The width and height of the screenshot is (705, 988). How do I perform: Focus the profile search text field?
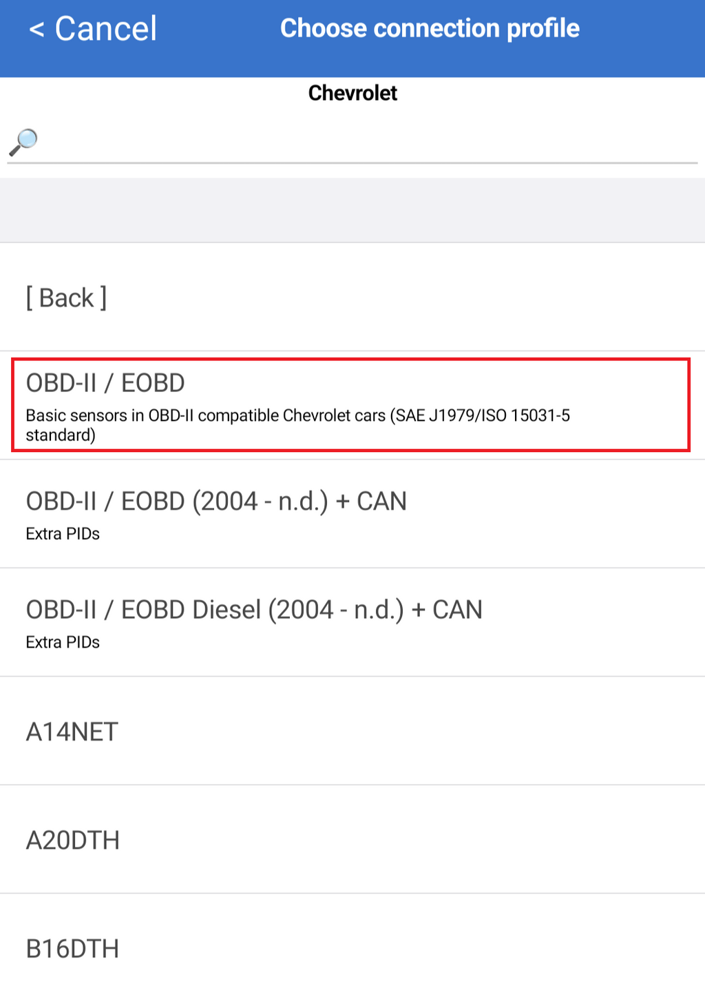click(365, 141)
